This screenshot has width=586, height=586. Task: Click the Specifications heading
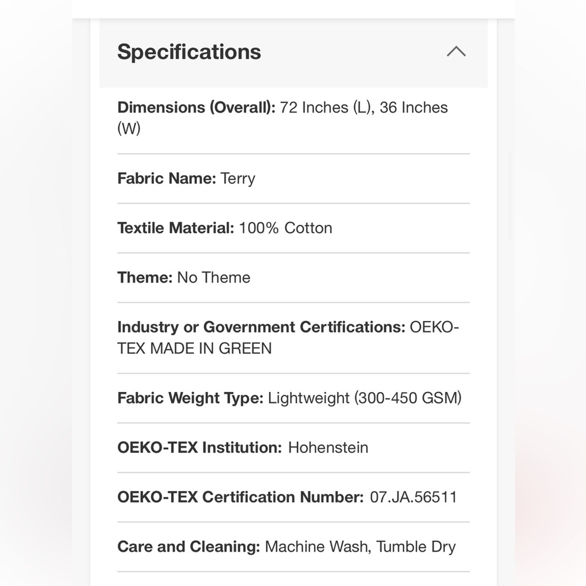(189, 52)
